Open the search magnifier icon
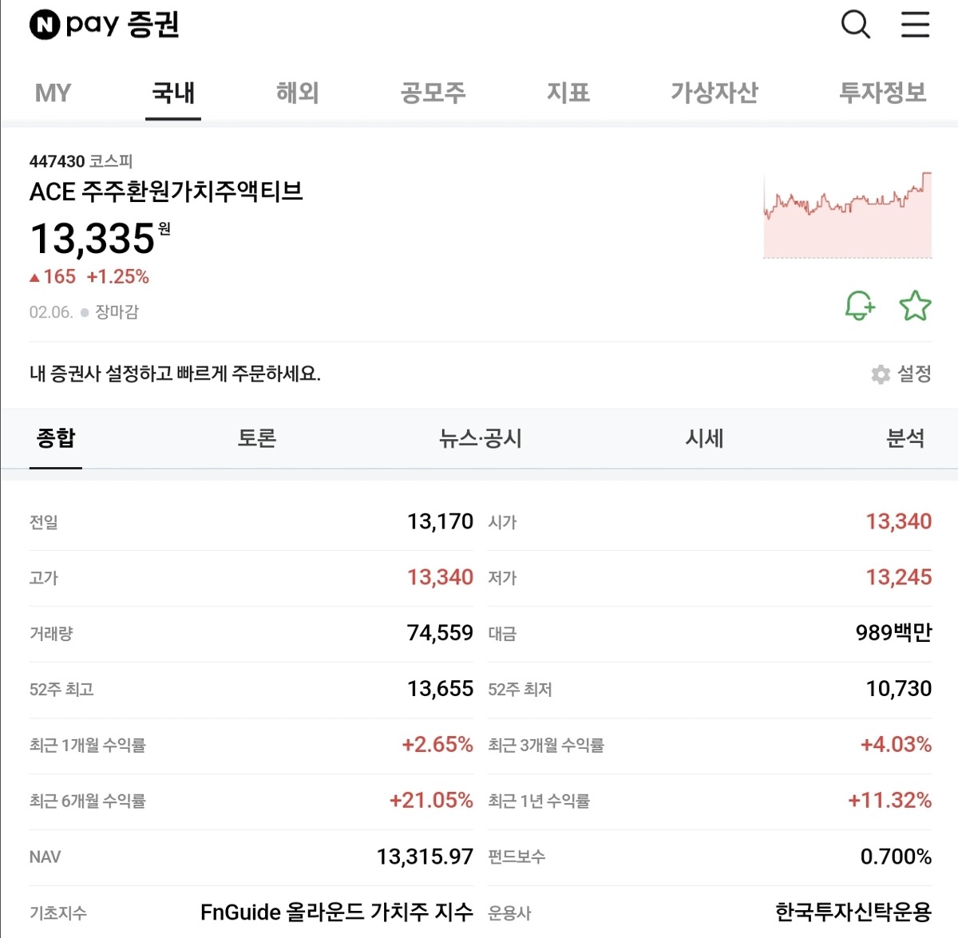958x938 pixels. [855, 25]
